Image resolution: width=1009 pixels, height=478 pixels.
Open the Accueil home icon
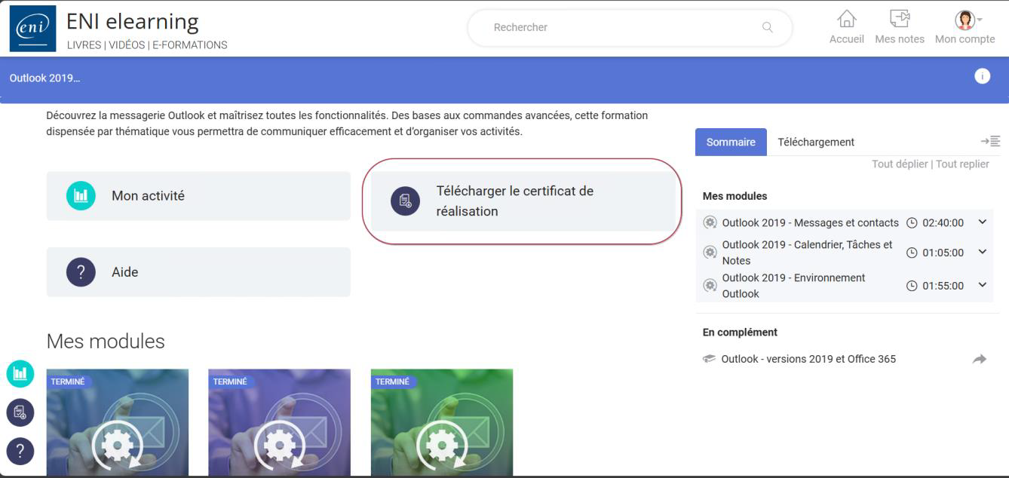point(846,20)
